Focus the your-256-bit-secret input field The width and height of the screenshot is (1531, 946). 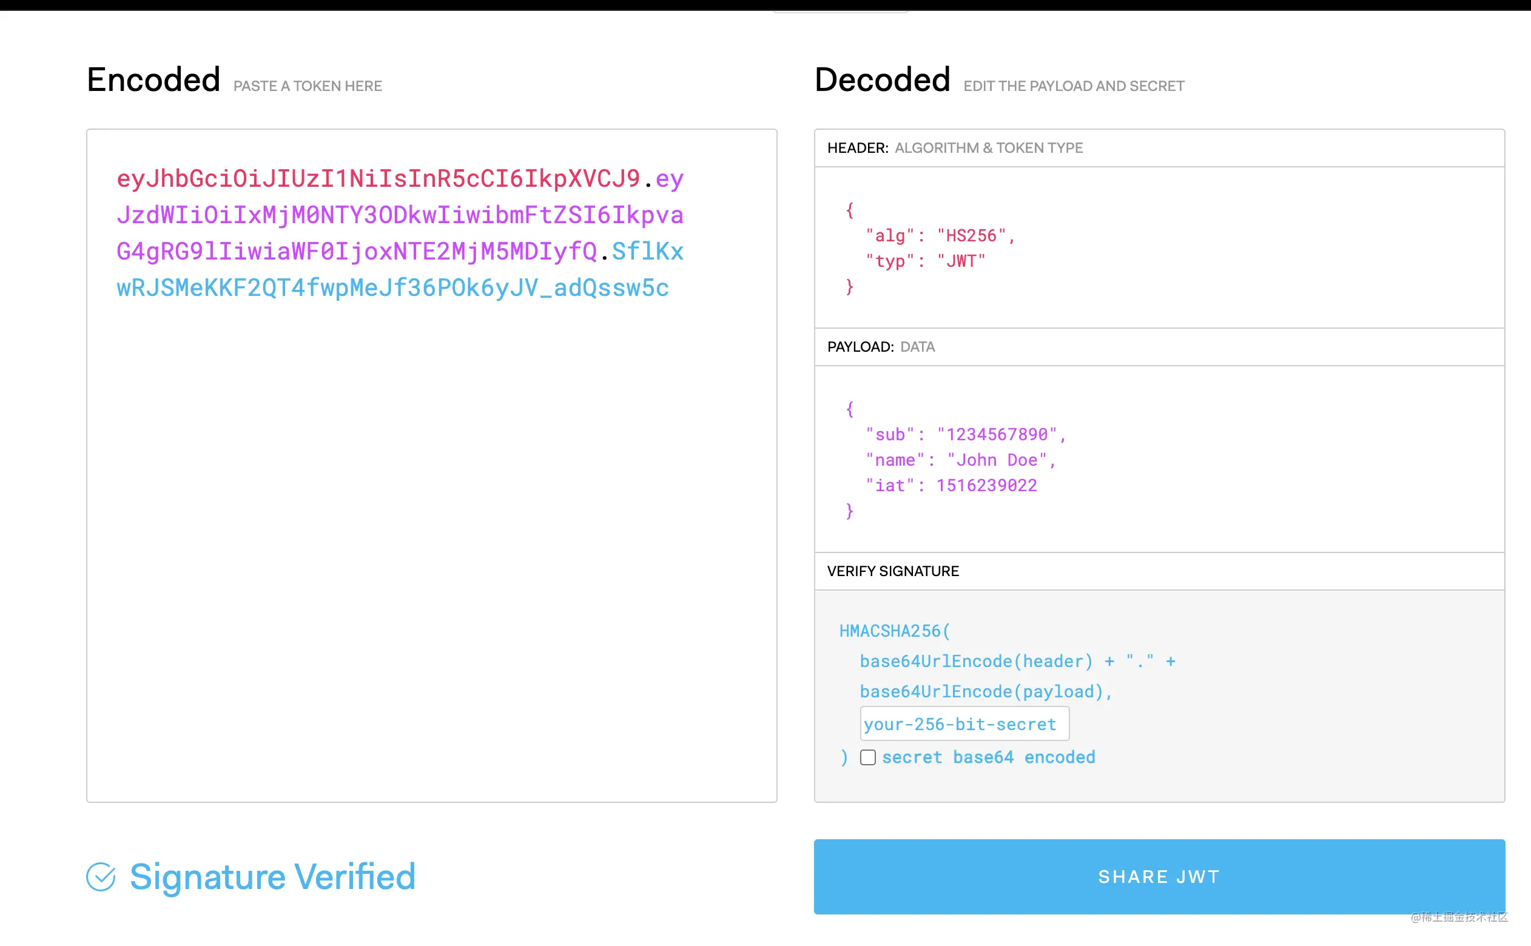point(964,723)
